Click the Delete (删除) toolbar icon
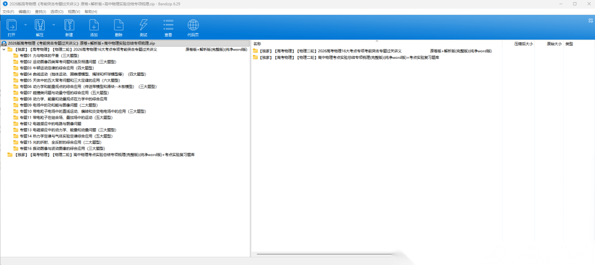Viewport: 595px width, 265px height. [x=118, y=27]
